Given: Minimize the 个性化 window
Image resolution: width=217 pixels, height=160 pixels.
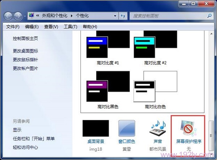Looking at the screenshot, I should coord(184,4).
